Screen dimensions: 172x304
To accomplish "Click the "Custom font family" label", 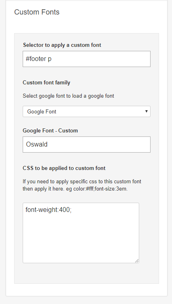I will click(x=47, y=83).
